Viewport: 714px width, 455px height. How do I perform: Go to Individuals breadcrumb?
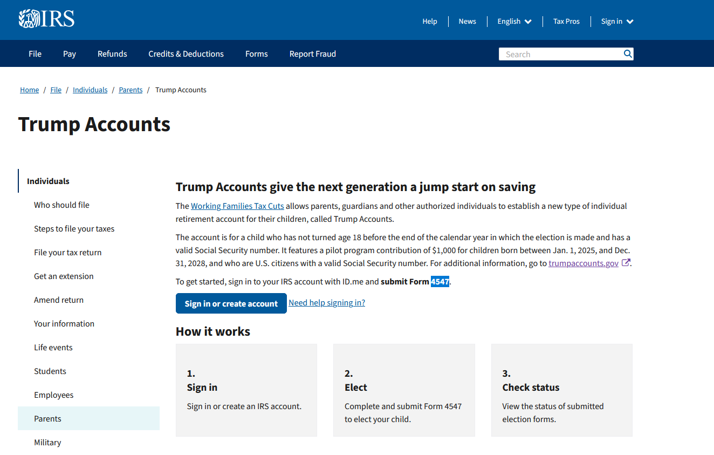pyautogui.click(x=90, y=90)
